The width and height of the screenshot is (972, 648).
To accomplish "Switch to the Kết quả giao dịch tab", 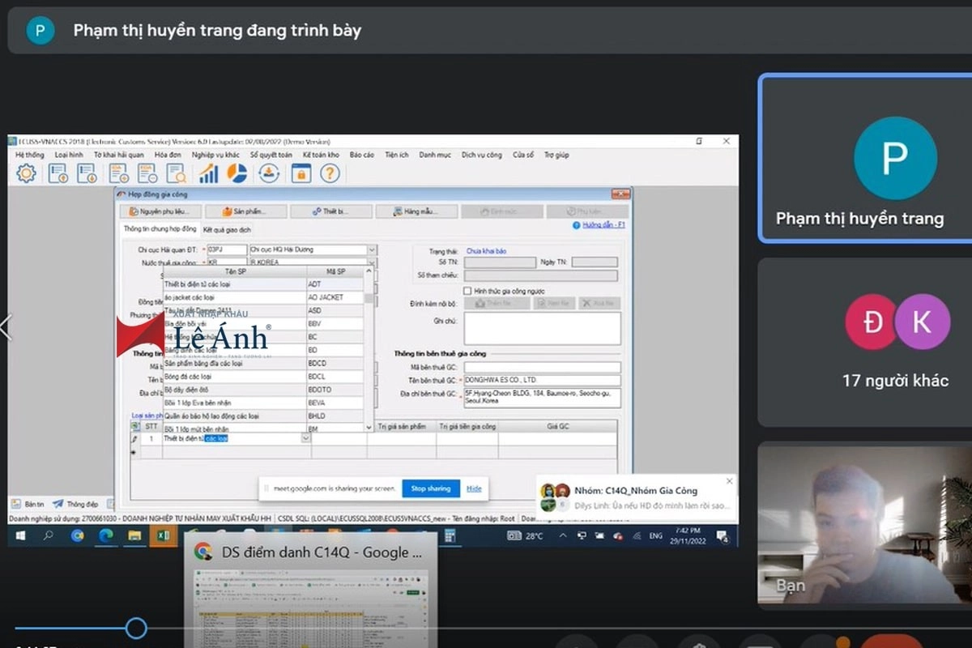I will tap(228, 229).
